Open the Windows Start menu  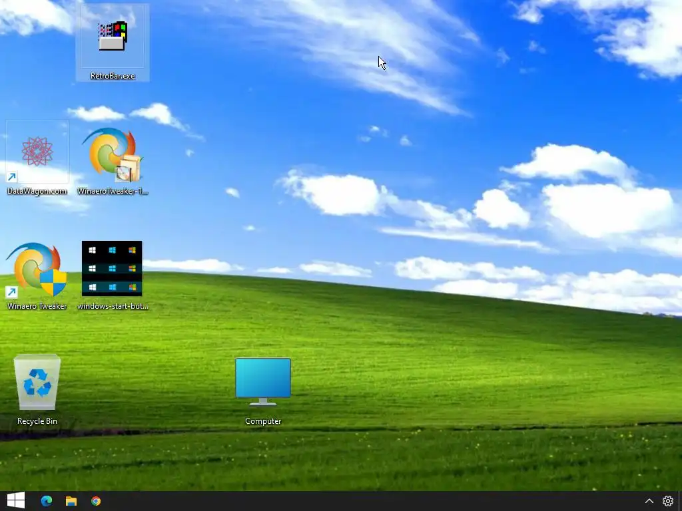pyautogui.click(x=16, y=501)
